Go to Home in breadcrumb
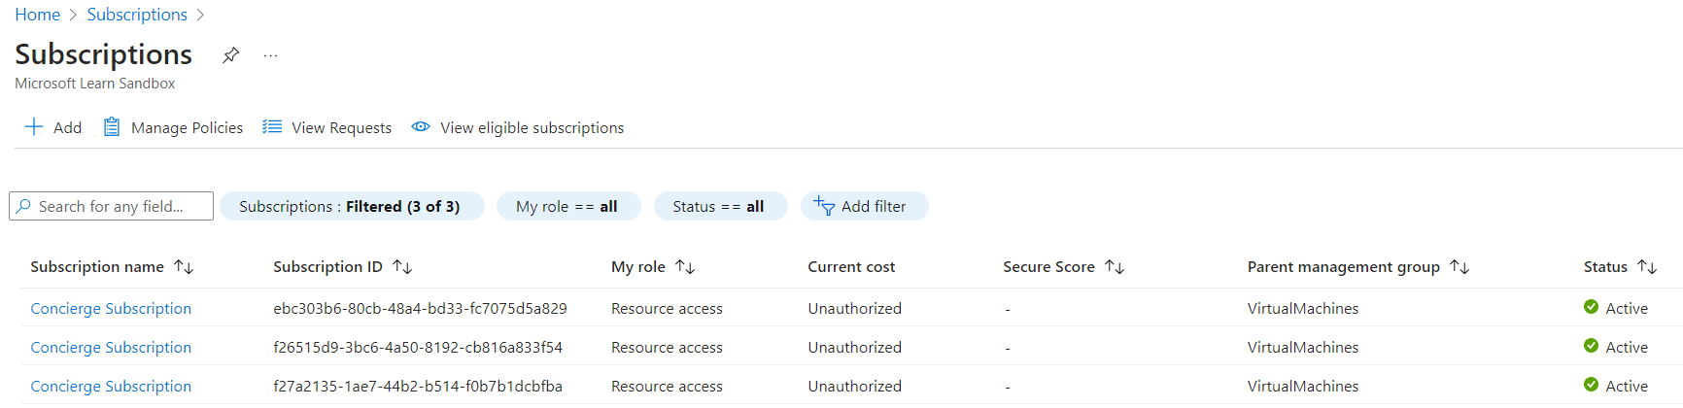Viewport: 1683px width, 408px height. tap(38, 15)
